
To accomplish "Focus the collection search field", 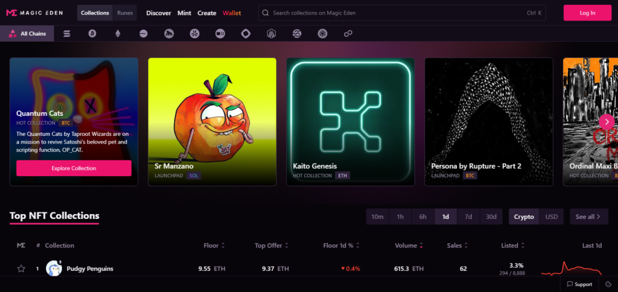I will pos(402,13).
